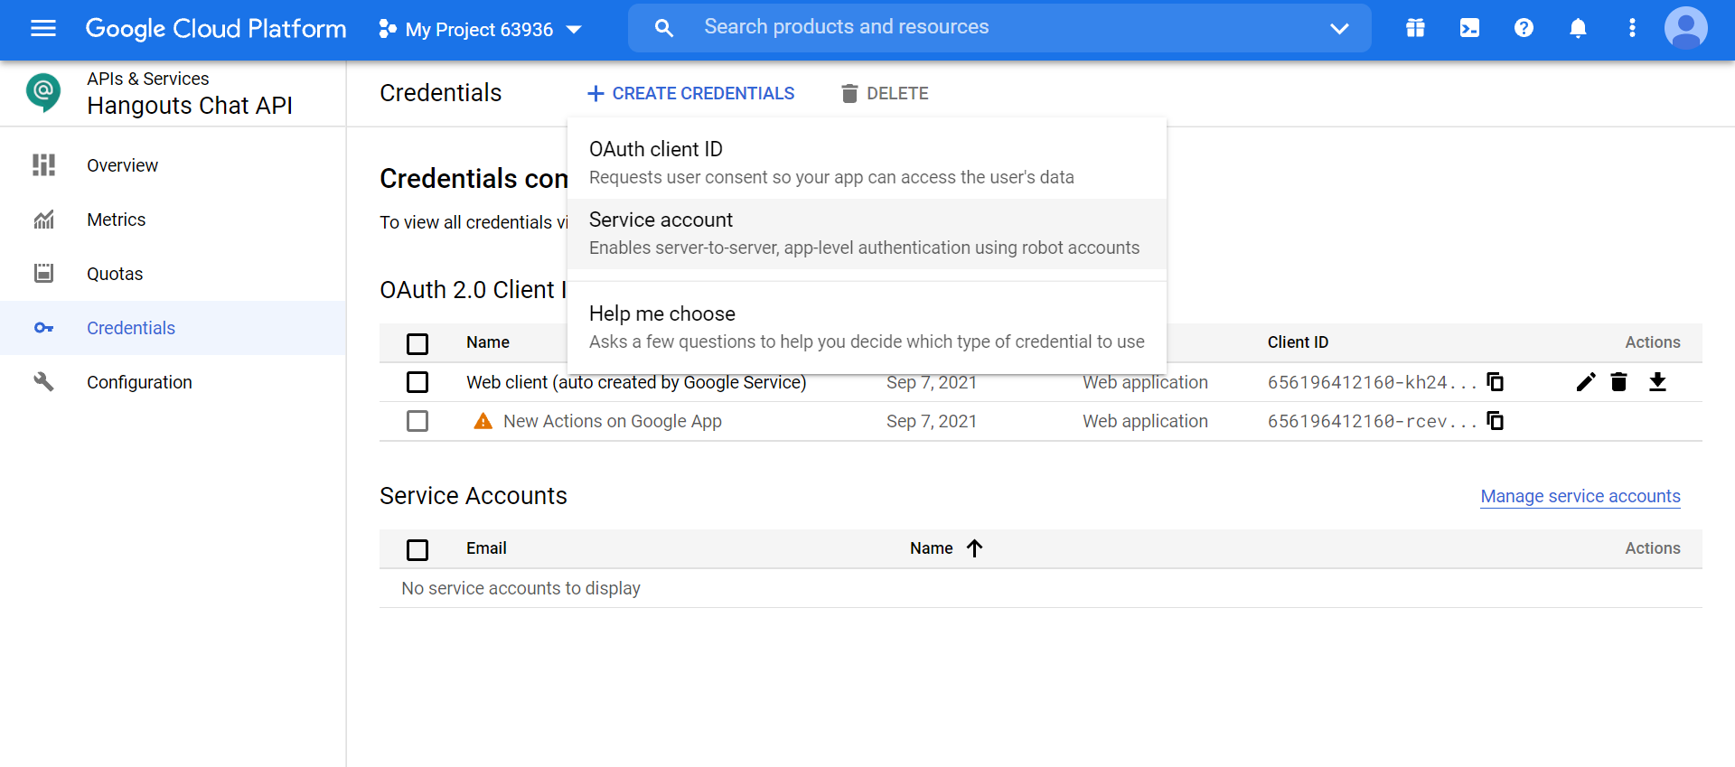
Task: Copy the client ID ending rcev
Action: coord(1496,421)
